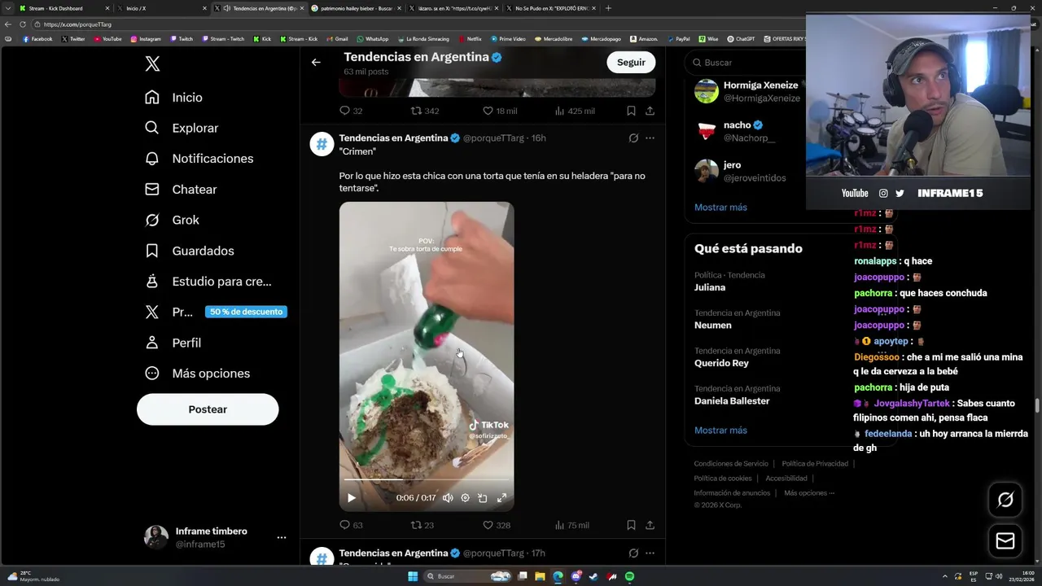The width and height of the screenshot is (1042, 586).
Task: Open Notificaciones in sidebar
Action: point(199,159)
